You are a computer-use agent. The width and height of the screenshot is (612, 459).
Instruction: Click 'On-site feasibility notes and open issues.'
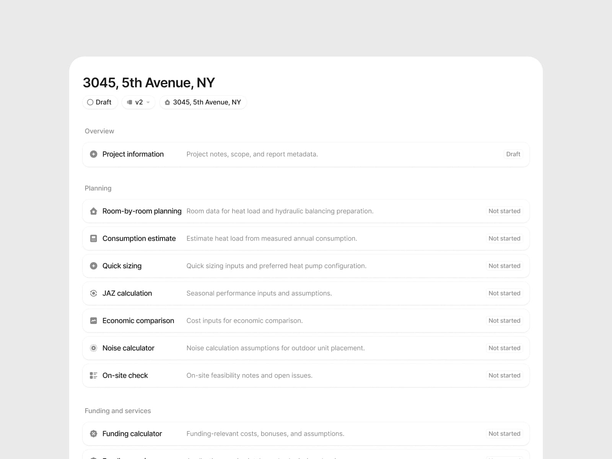[249, 376]
